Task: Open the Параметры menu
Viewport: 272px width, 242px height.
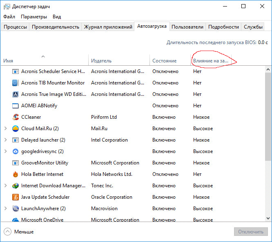Action: point(34,17)
